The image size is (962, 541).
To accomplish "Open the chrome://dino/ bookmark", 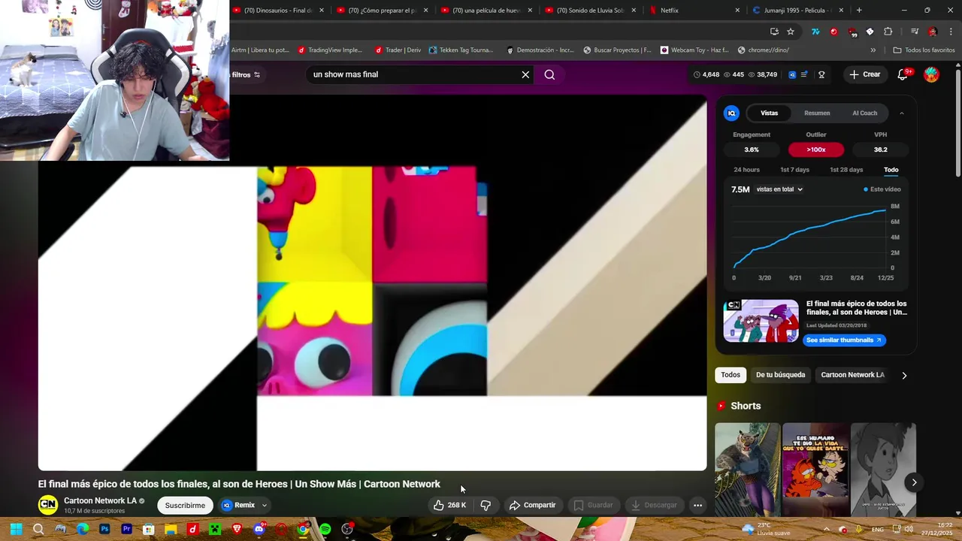I will [x=764, y=50].
